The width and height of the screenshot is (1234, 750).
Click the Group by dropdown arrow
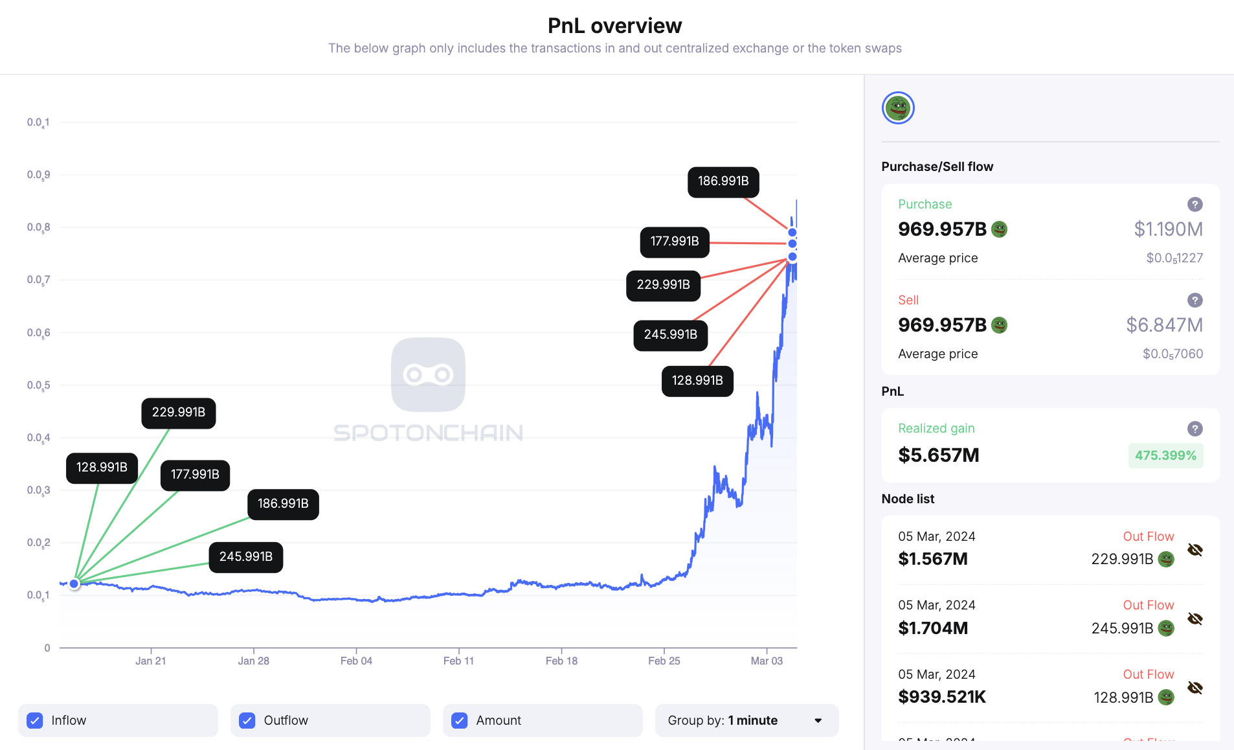click(818, 721)
